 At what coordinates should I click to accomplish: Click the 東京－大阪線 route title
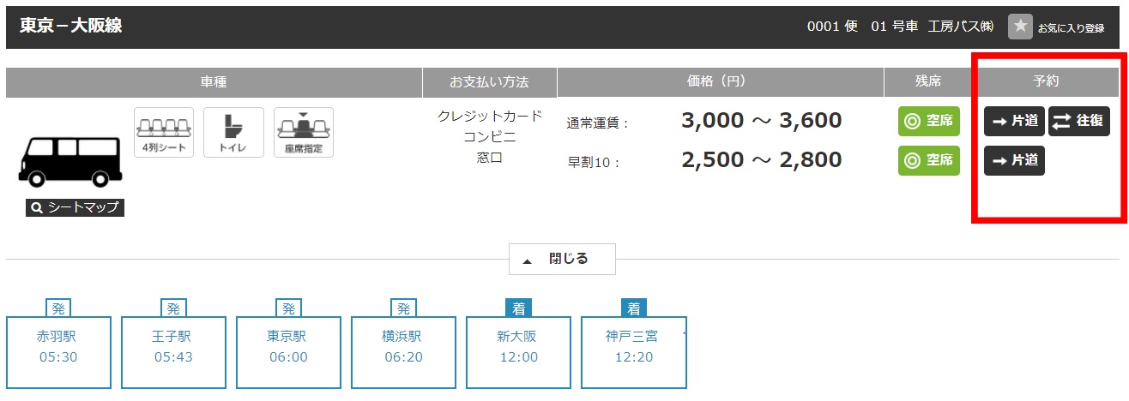point(70,26)
